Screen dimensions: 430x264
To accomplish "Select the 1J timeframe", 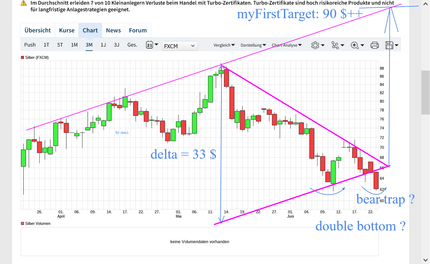I will [103, 45].
